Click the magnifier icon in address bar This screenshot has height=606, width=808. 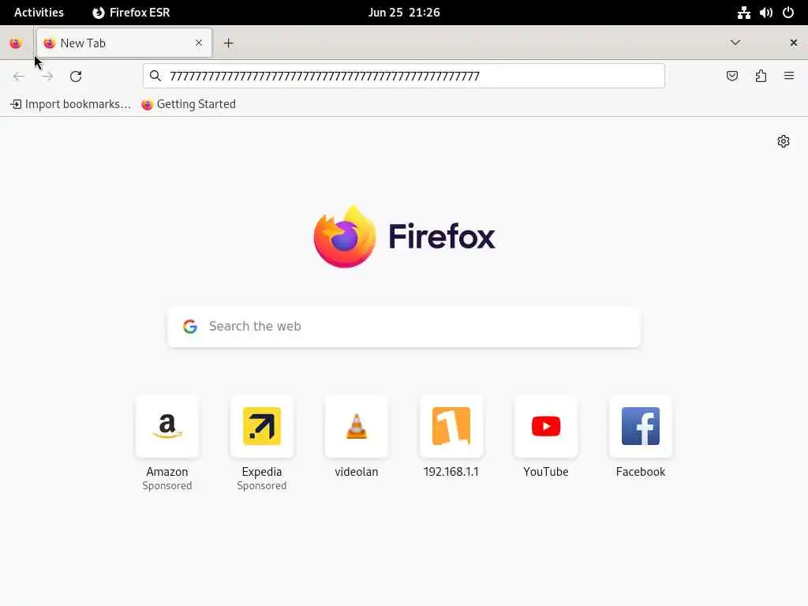click(x=155, y=77)
